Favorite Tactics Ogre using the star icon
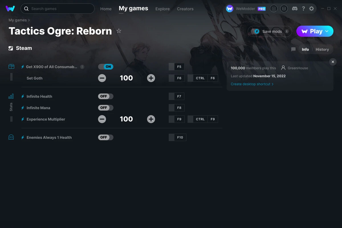 tap(119, 31)
